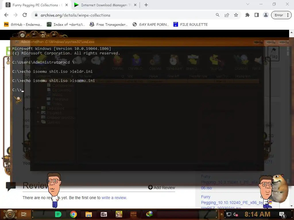Click Delete in the IDM toolbar
The width and height of the screenshot is (294, 220).
(x=117, y=62)
